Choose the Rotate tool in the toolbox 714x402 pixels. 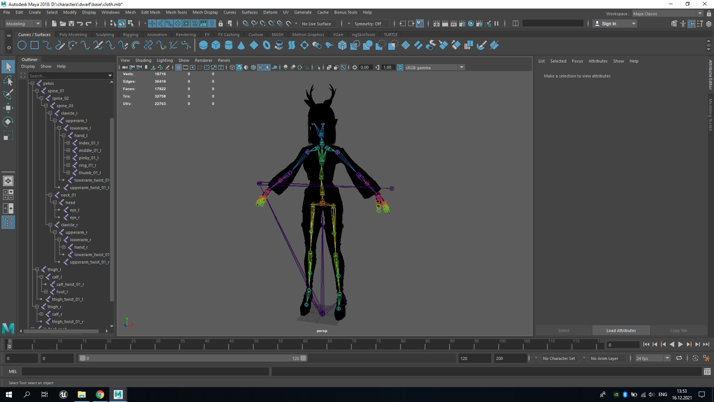click(8, 122)
